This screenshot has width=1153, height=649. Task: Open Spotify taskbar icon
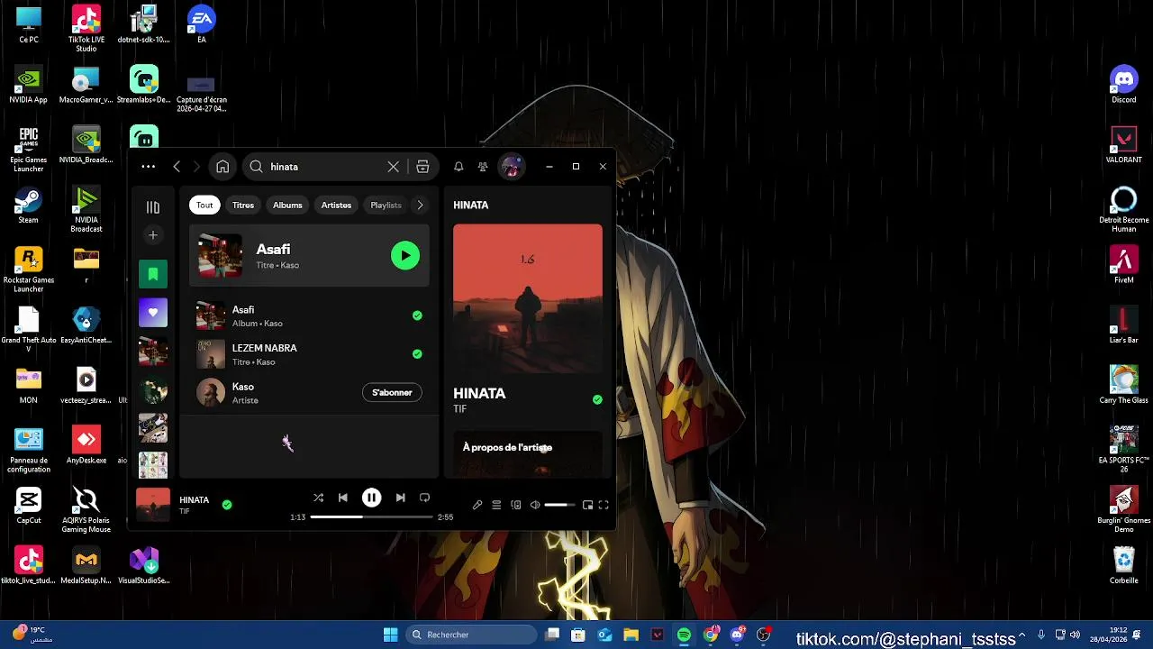click(x=684, y=635)
